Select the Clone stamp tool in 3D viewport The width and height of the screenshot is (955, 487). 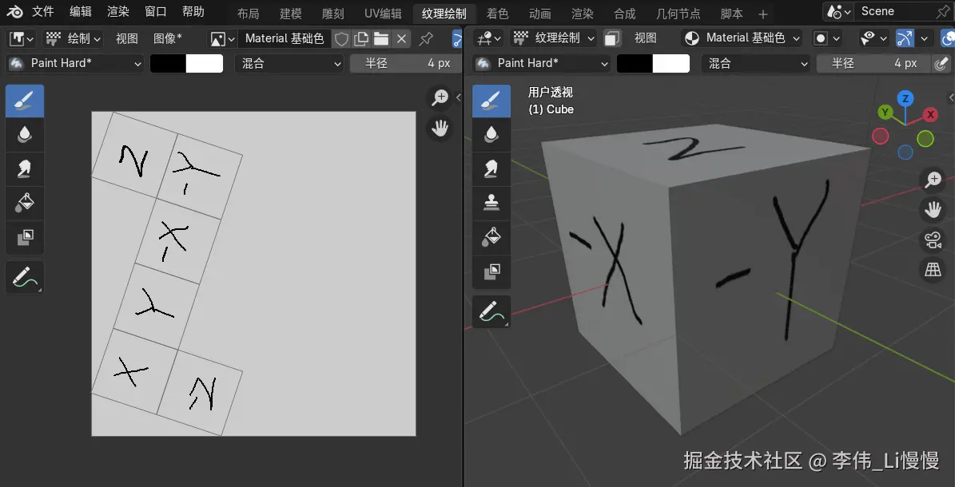[491, 203]
